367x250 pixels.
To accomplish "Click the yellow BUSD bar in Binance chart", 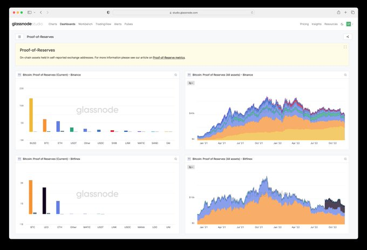I will click(x=31, y=115).
